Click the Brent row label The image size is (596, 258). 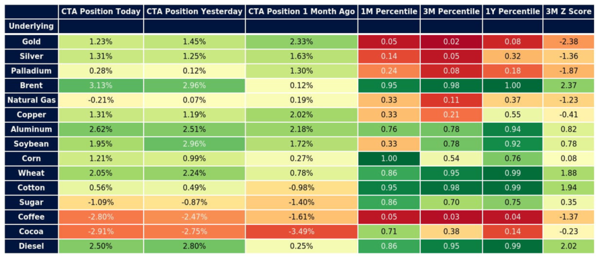pyautogui.click(x=31, y=85)
